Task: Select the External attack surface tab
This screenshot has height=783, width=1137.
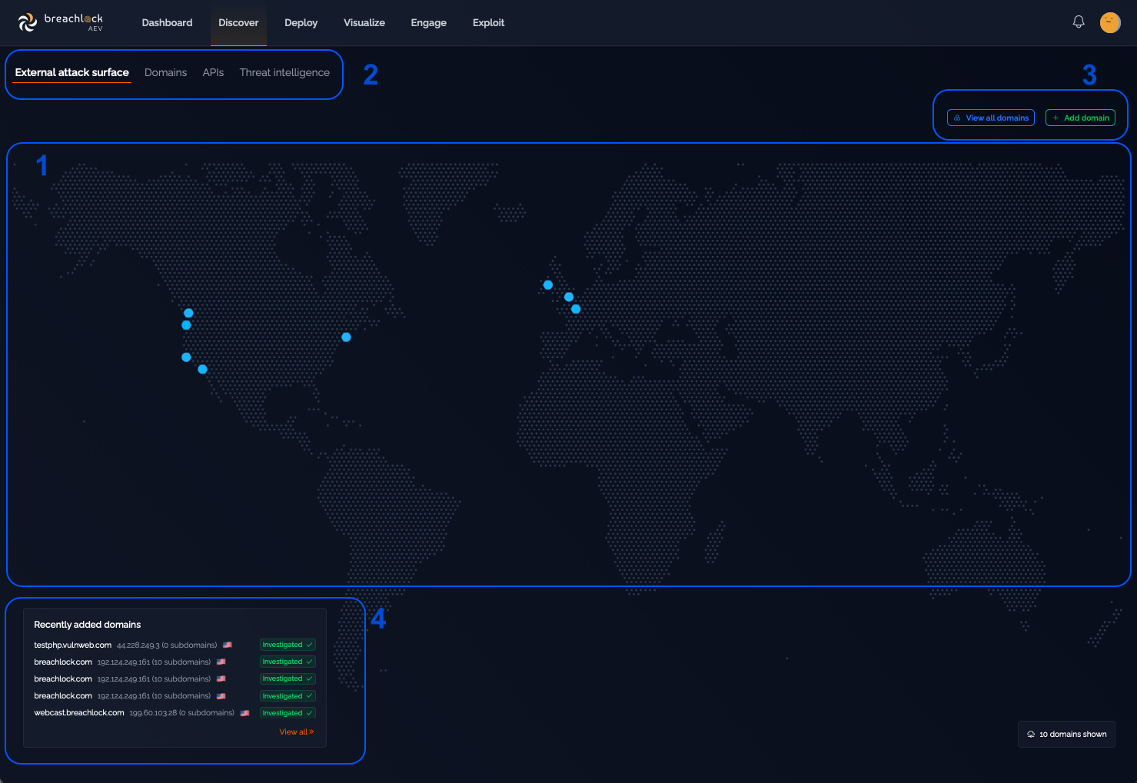Action: [72, 73]
